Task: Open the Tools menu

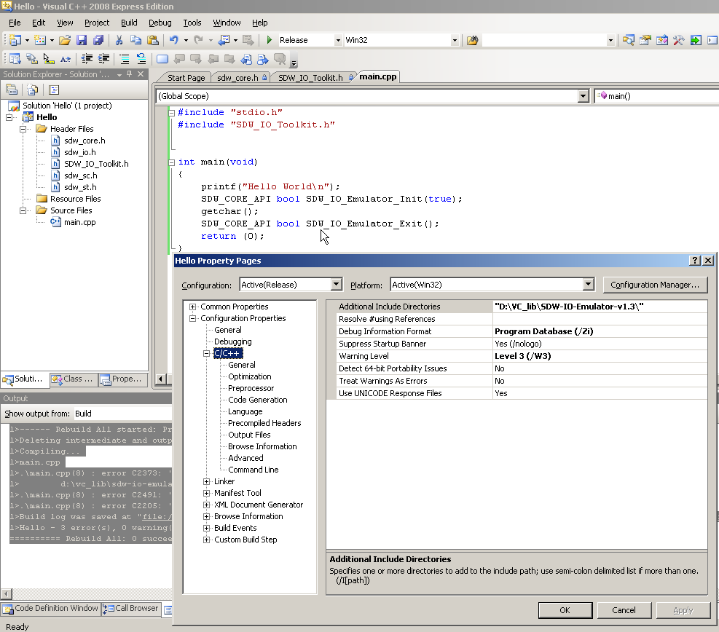Action: (x=192, y=23)
